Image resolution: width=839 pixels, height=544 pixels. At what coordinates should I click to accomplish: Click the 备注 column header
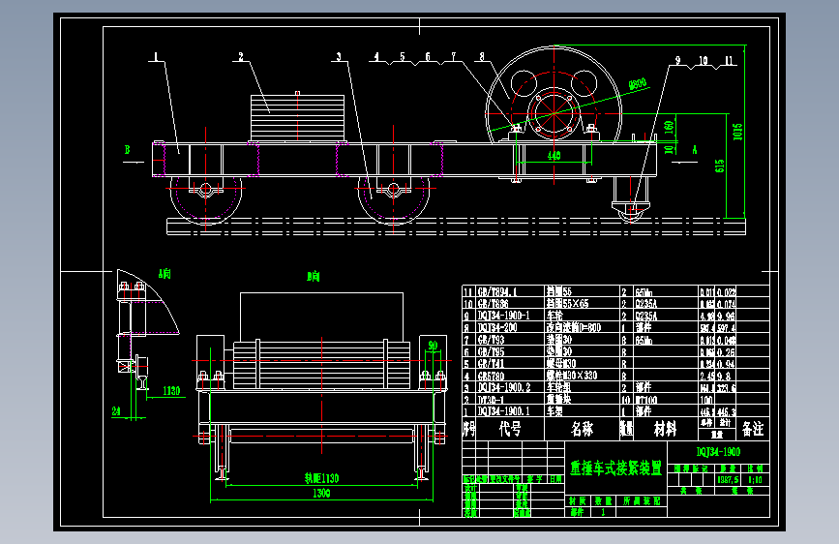[x=753, y=429]
